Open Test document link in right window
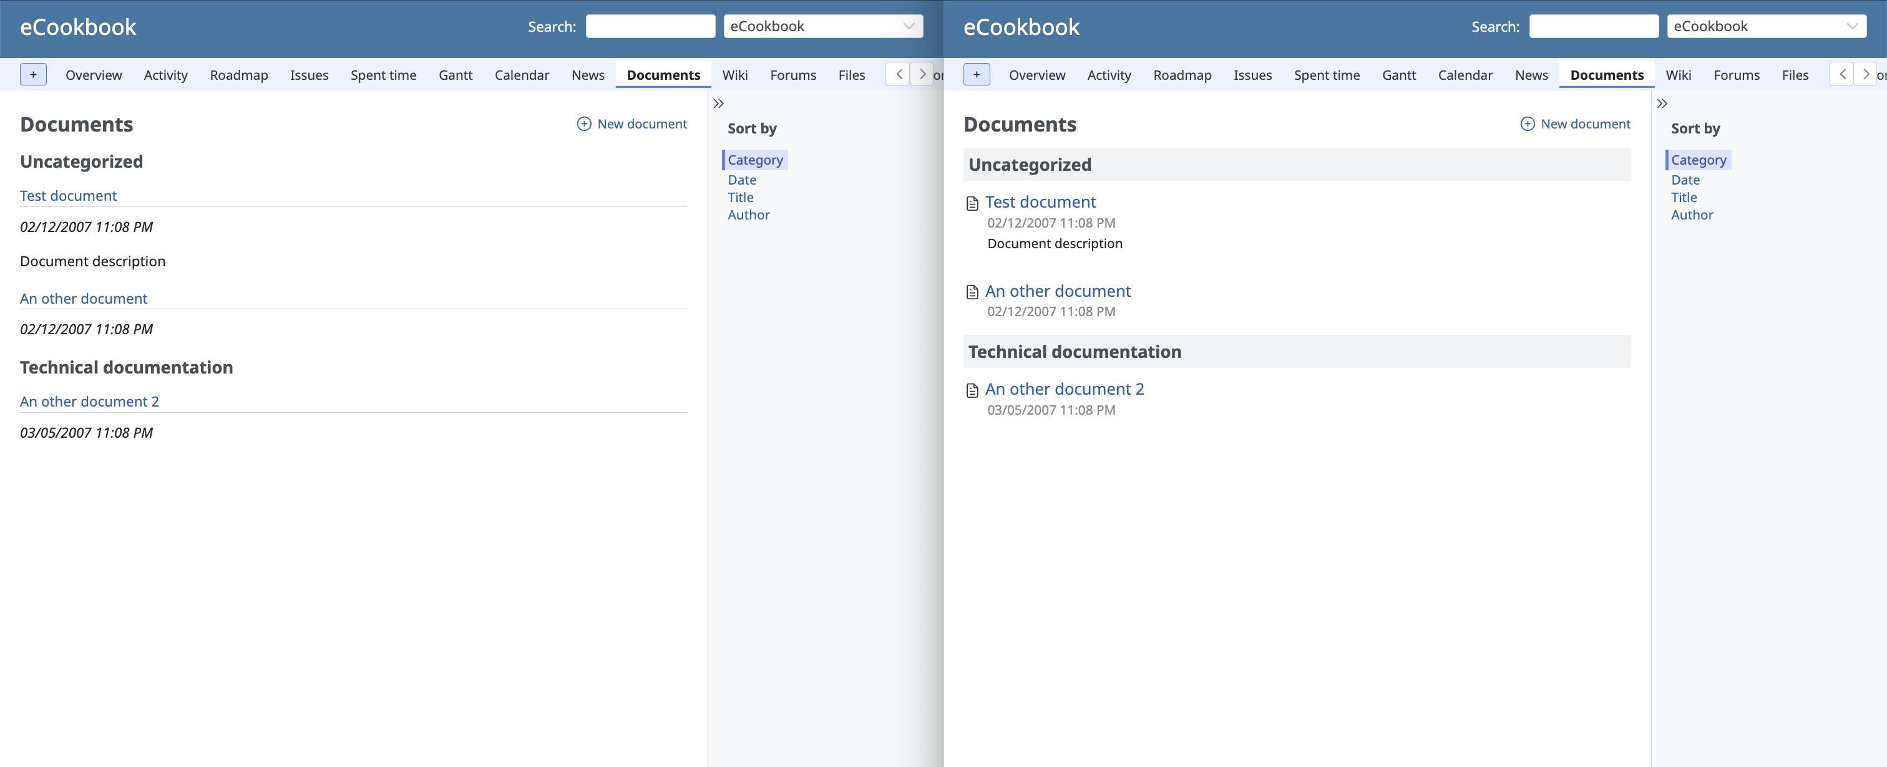 (x=1040, y=202)
